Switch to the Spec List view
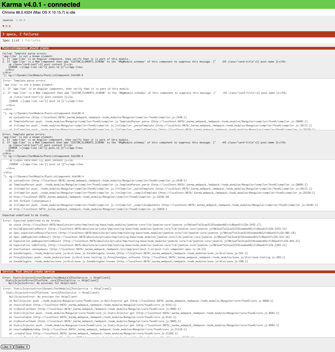Viewport: 335px width, 352px height. pos(11,40)
